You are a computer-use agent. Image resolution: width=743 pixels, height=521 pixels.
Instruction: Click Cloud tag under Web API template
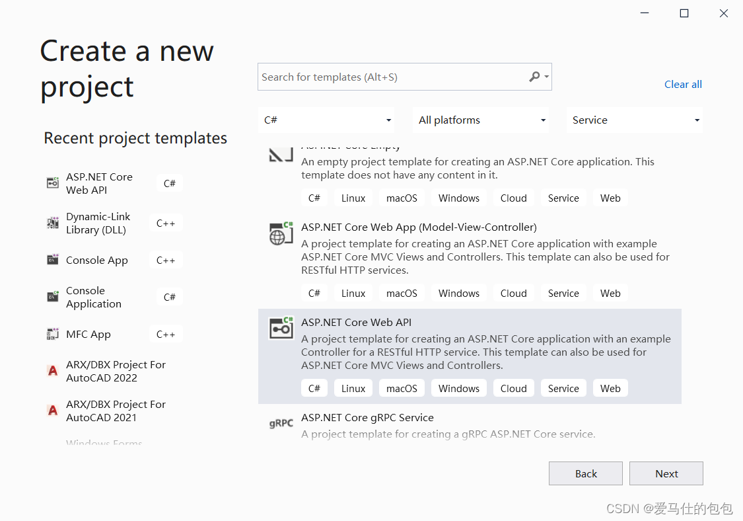514,388
